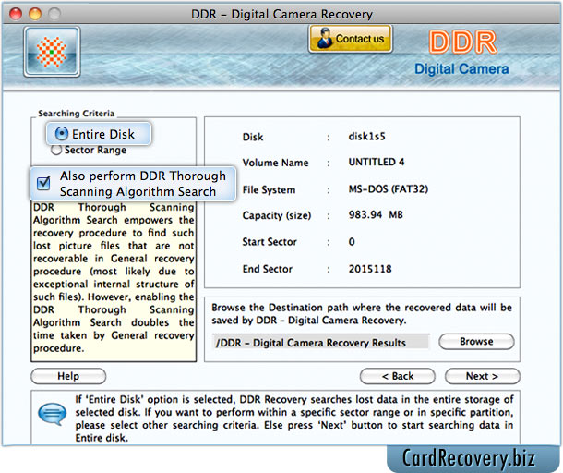Click the Searching Criteria group label

click(x=76, y=114)
